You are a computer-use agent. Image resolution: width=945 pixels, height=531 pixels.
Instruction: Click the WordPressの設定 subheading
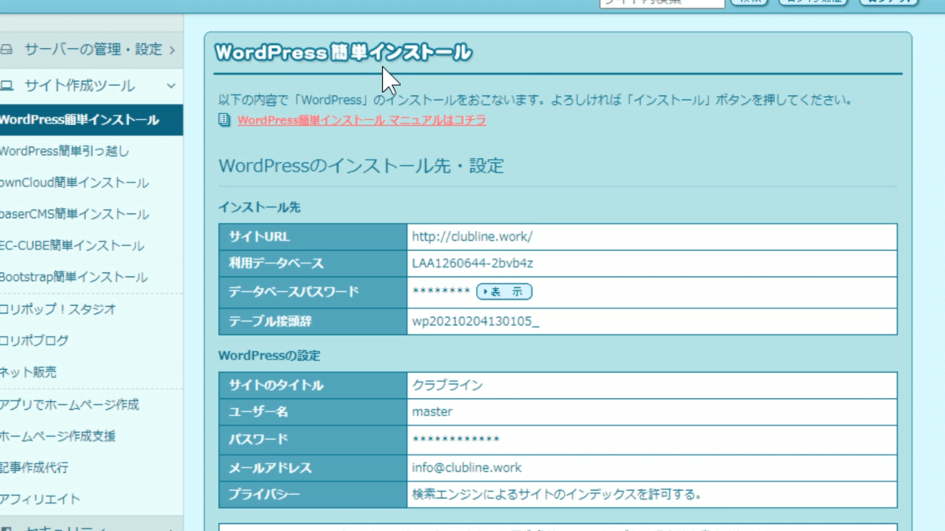(x=269, y=356)
